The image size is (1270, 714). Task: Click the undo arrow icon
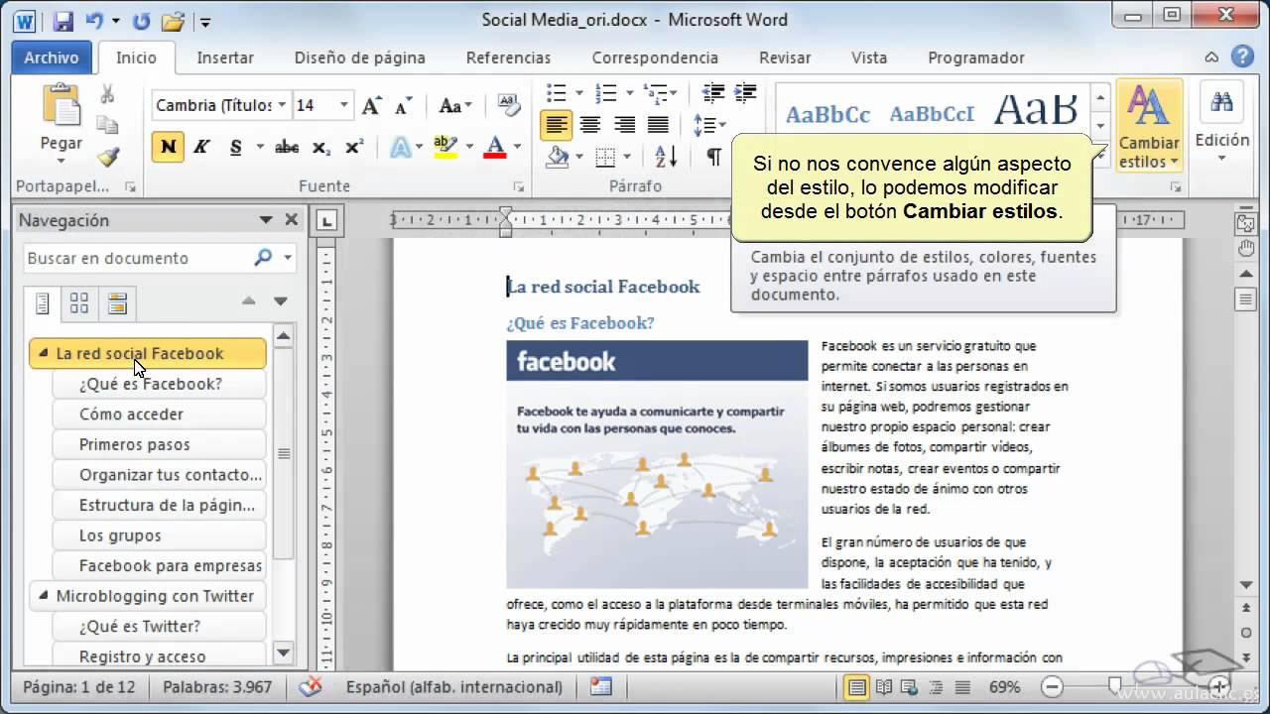[94, 20]
